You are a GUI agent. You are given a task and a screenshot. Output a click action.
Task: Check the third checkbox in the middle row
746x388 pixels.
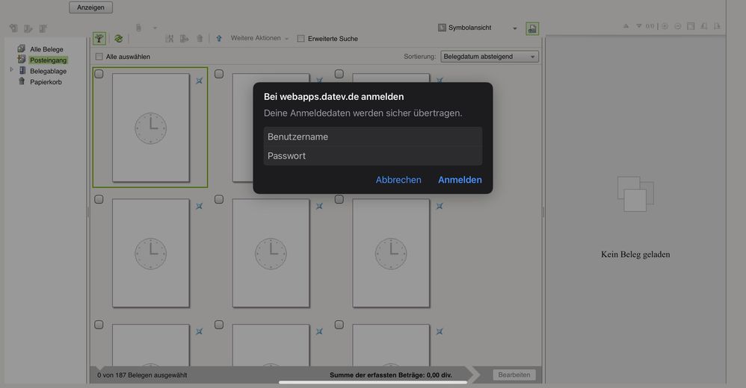click(x=339, y=199)
